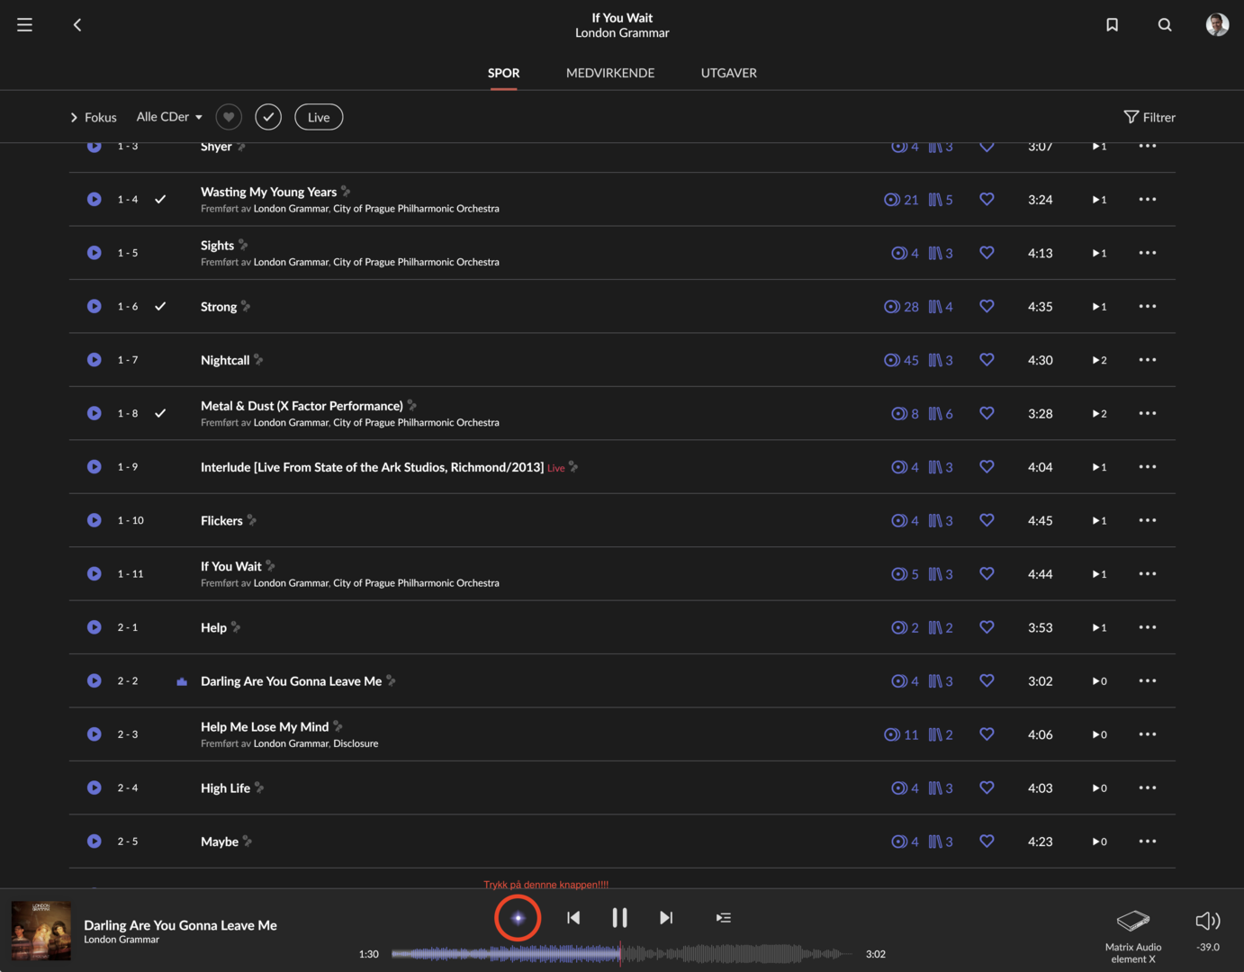The image size is (1244, 972).
Task: Open more options for Wasting My Young Years
Action: click(1147, 199)
